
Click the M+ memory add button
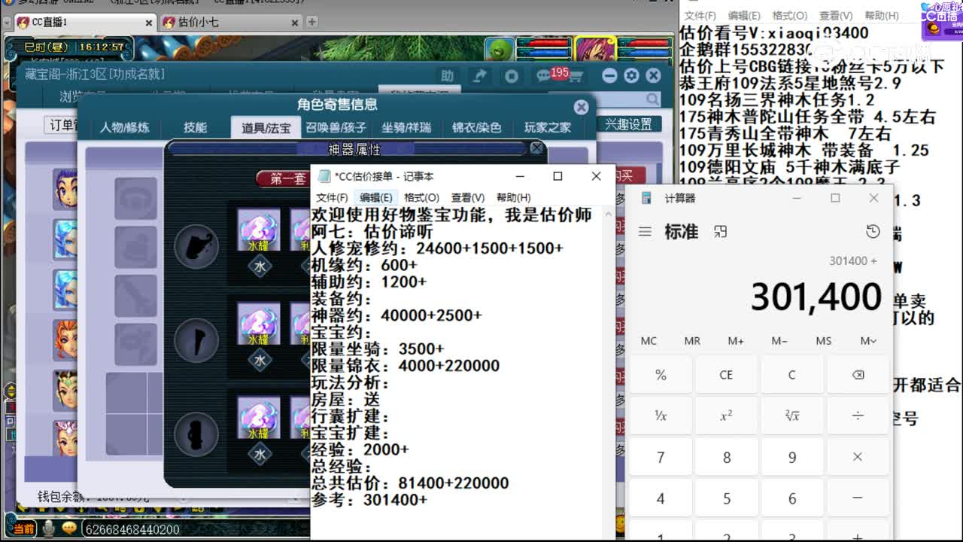(736, 341)
